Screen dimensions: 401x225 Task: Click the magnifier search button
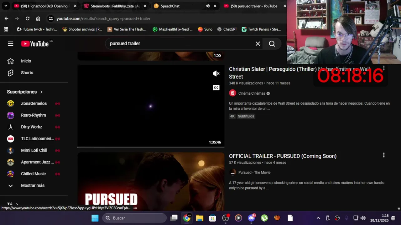[x=272, y=44]
